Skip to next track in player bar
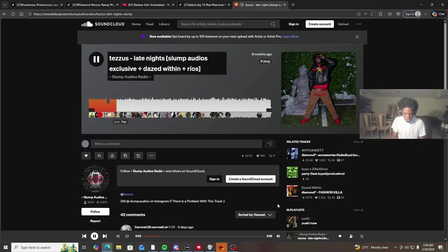 pyautogui.click(x=105, y=236)
